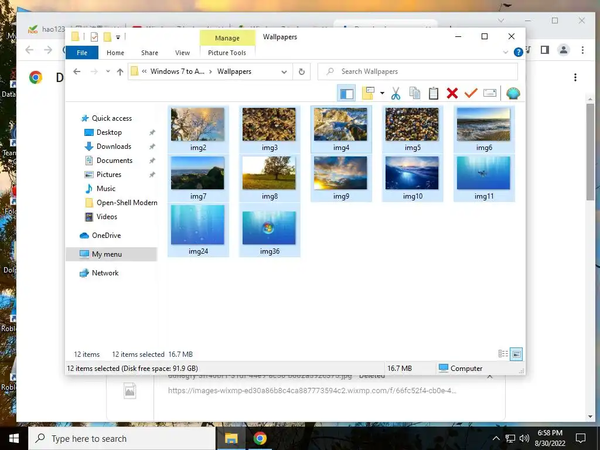
Task: Select Videos in the navigation pane
Action: pyautogui.click(x=107, y=217)
